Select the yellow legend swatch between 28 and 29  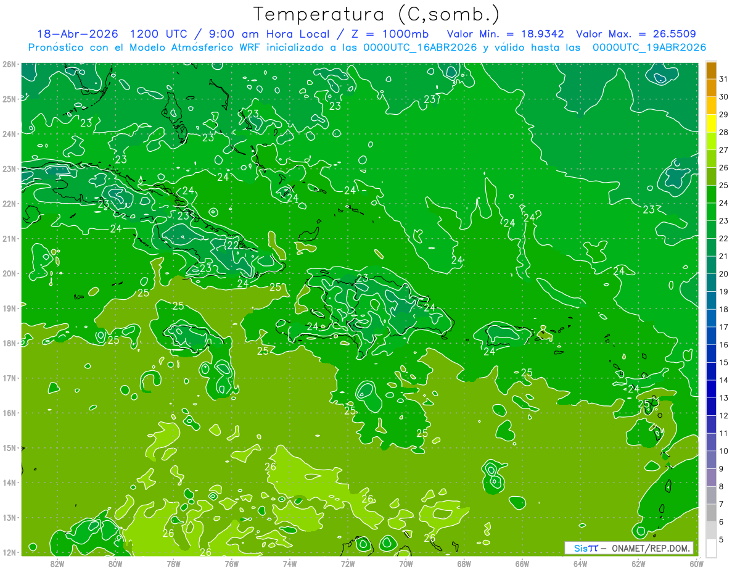click(x=712, y=123)
